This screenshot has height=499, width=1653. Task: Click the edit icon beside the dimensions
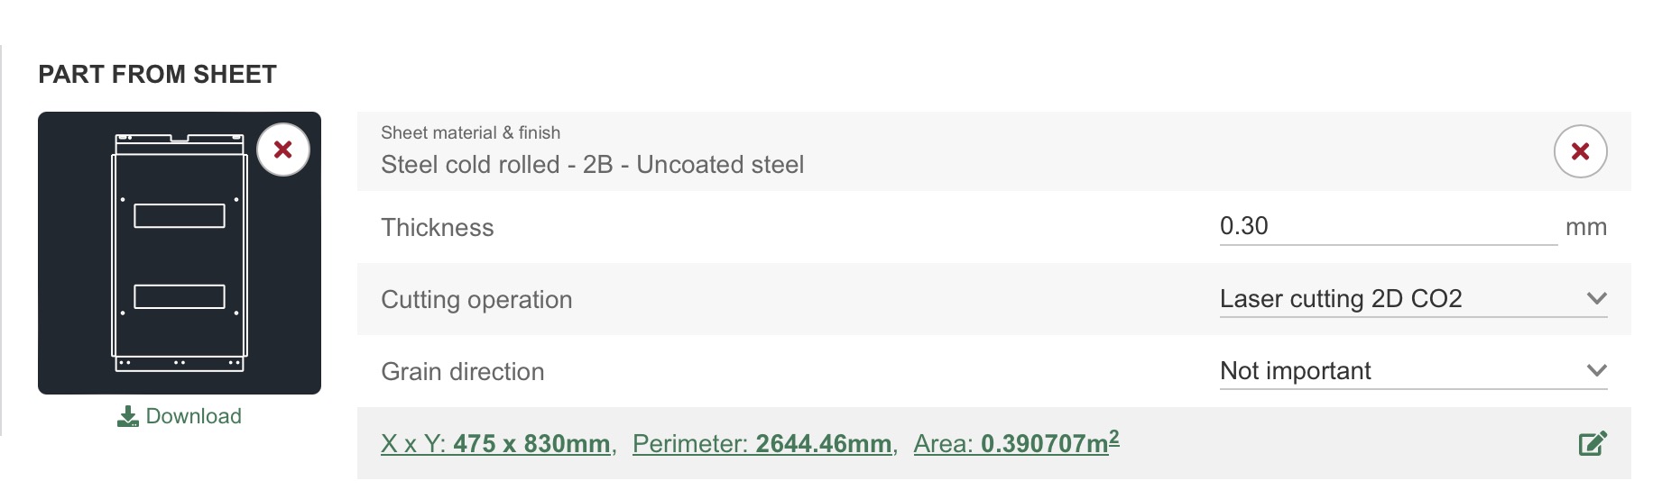tap(1593, 443)
